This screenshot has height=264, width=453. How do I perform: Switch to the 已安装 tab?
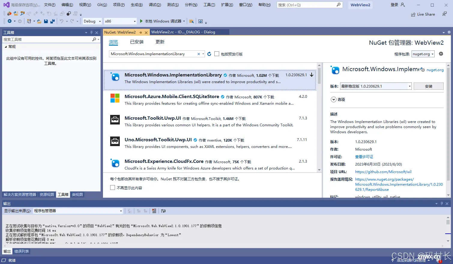137,42
